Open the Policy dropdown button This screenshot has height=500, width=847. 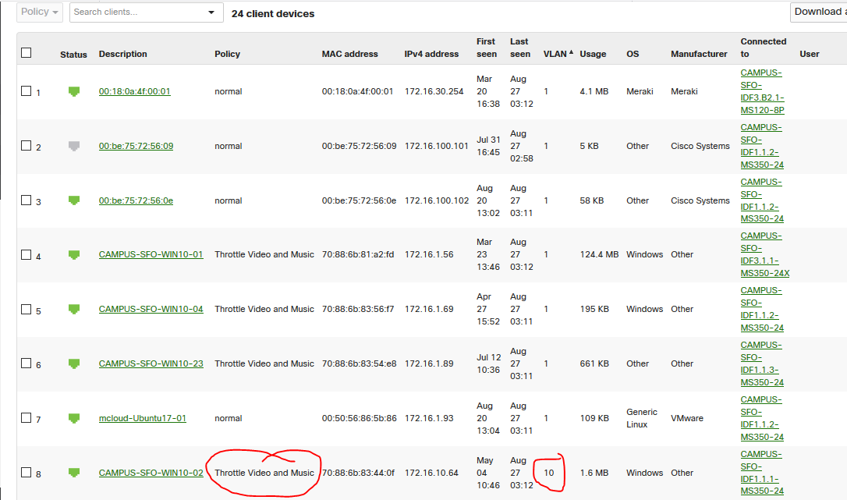(41, 12)
